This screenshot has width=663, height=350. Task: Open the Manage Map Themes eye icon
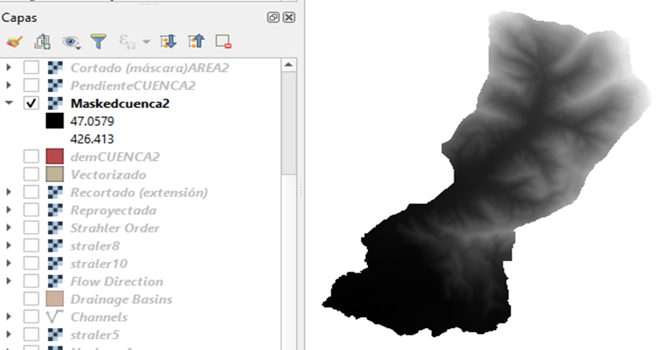[x=71, y=42]
